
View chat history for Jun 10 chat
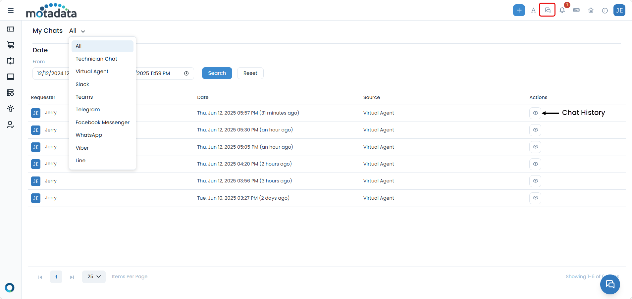(535, 198)
